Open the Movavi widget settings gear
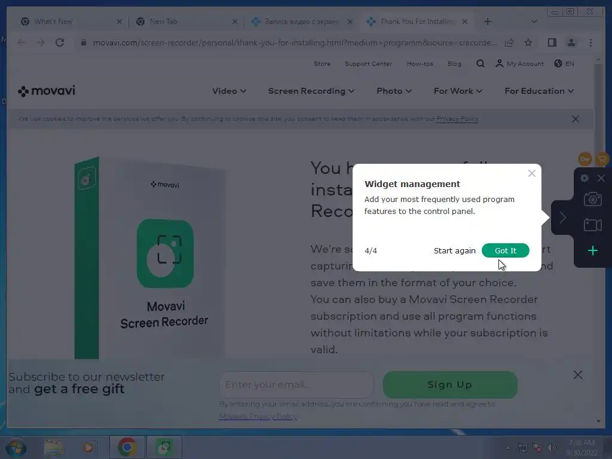Image resolution: width=612 pixels, height=459 pixels. (x=585, y=178)
